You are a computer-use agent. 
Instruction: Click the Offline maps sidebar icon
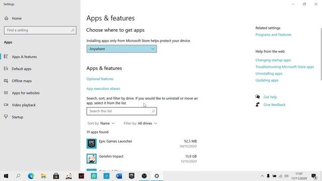pos(6,80)
